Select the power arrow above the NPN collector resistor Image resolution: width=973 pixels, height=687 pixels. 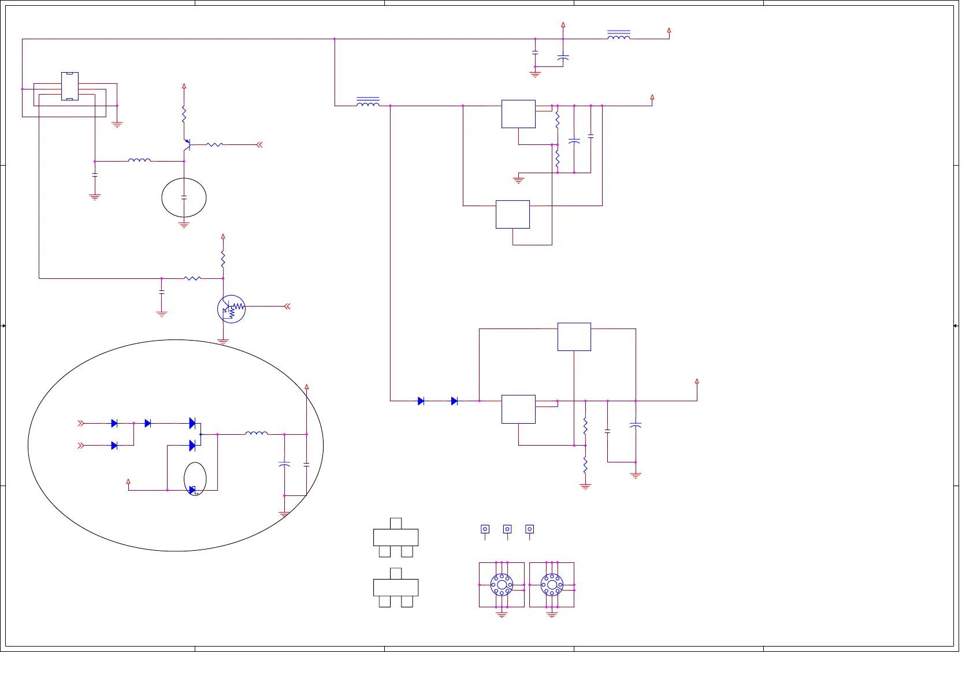point(184,87)
